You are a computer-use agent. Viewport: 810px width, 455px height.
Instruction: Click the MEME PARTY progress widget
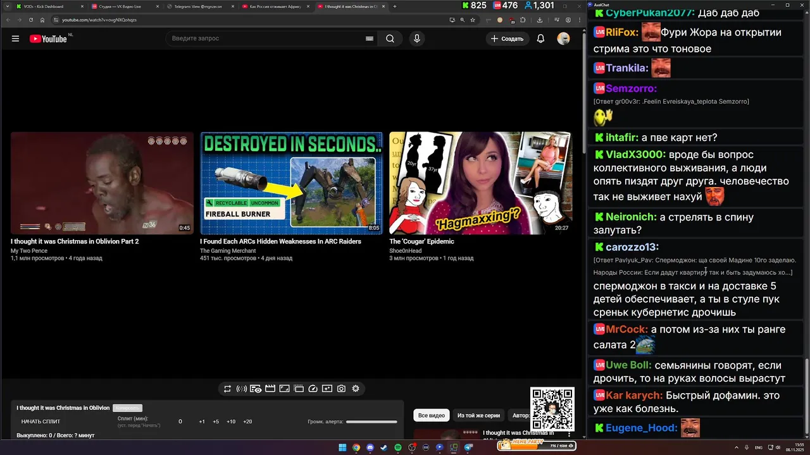point(536,446)
